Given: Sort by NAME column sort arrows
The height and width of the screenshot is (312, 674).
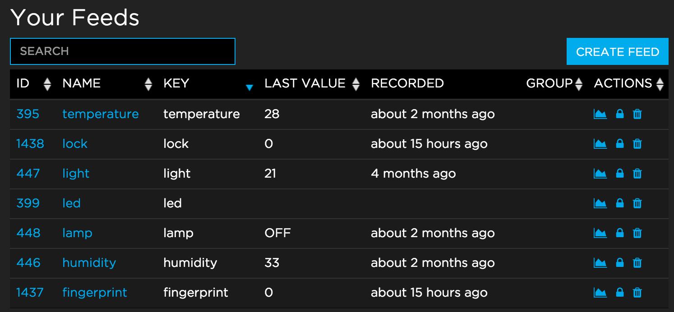Looking at the screenshot, I should click(148, 84).
